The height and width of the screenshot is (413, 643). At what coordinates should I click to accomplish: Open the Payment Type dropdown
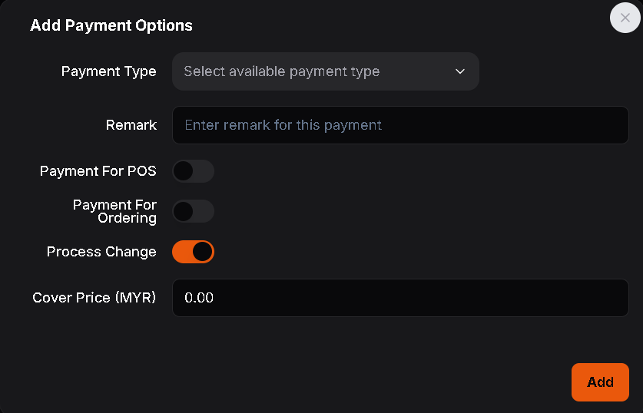pyautogui.click(x=325, y=71)
